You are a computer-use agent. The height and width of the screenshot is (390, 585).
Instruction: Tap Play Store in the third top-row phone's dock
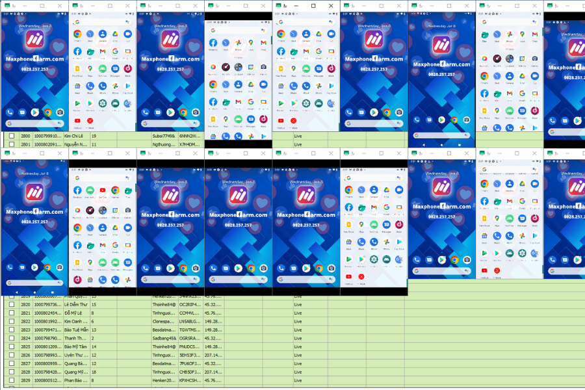click(170, 112)
